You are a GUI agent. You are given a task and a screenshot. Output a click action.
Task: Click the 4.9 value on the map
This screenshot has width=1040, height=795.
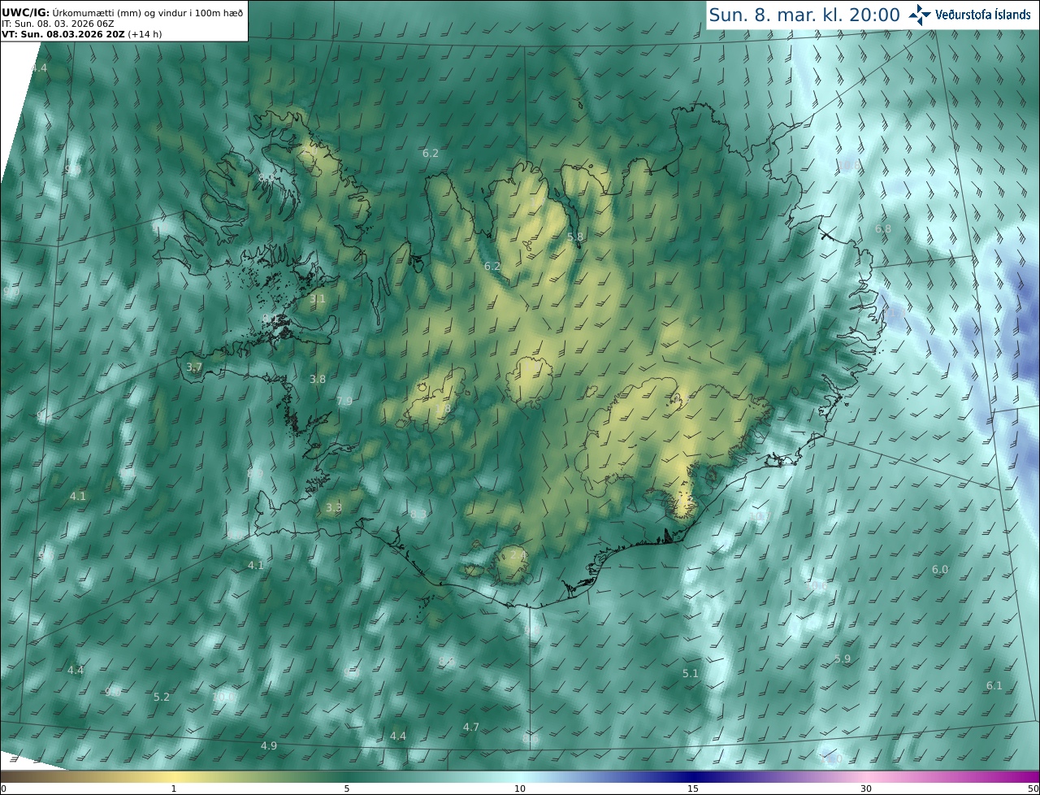click(x=269, y=746)
